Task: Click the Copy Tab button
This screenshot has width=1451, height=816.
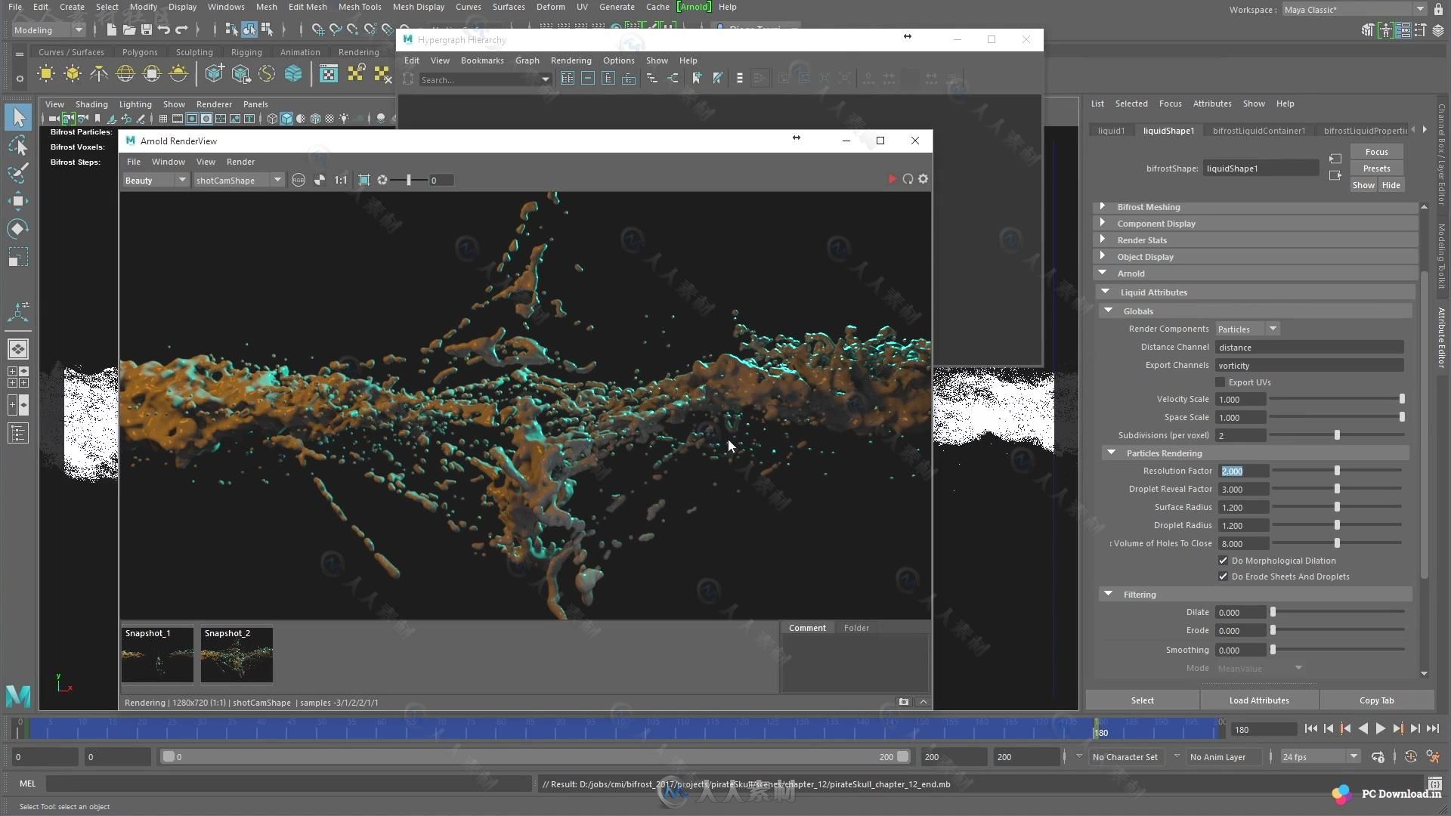Action: (x=1376, y=700)
